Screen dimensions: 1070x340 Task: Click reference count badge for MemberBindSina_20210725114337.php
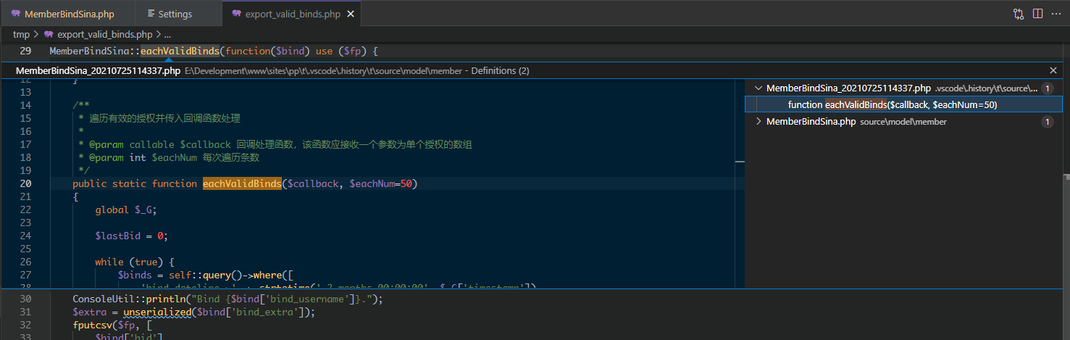coord(1047,88)
